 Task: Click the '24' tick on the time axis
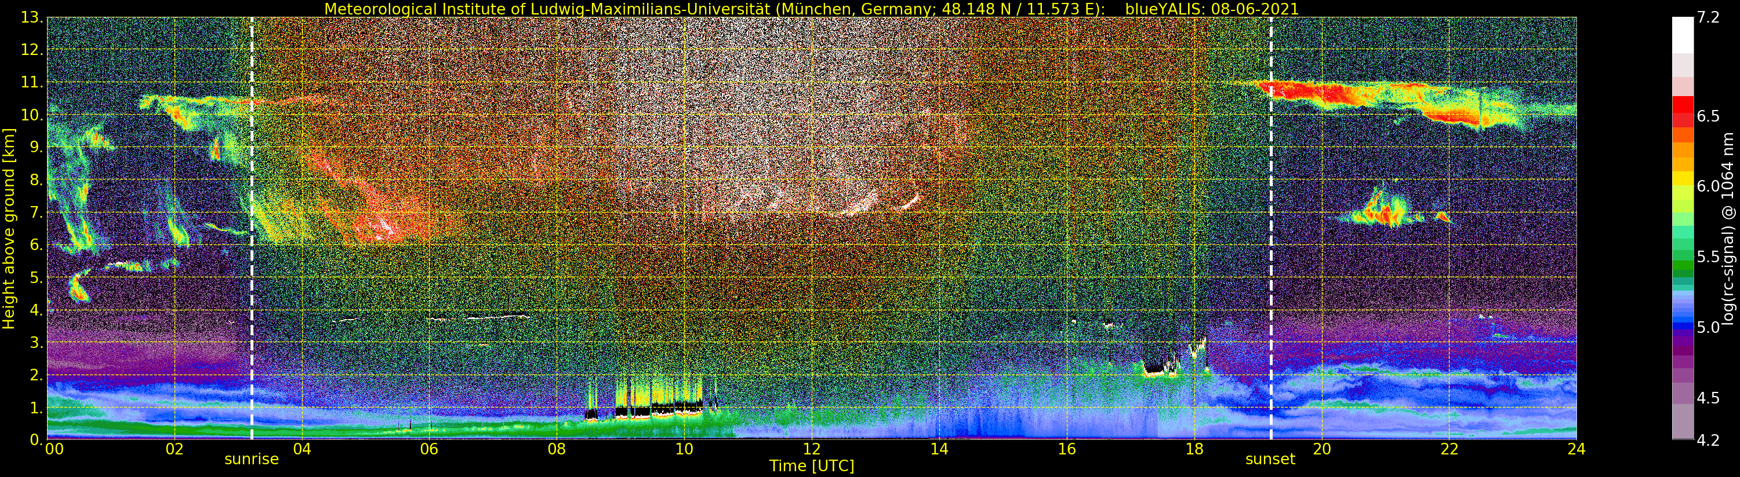tap(1576, 449)
